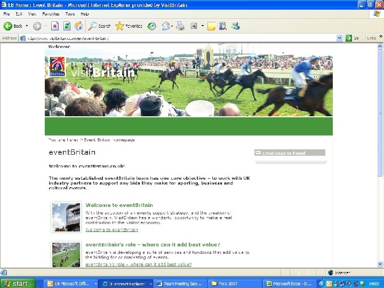Stop the page loading
The width and height of the screenshot is (384, 288).
coord(55,26)
